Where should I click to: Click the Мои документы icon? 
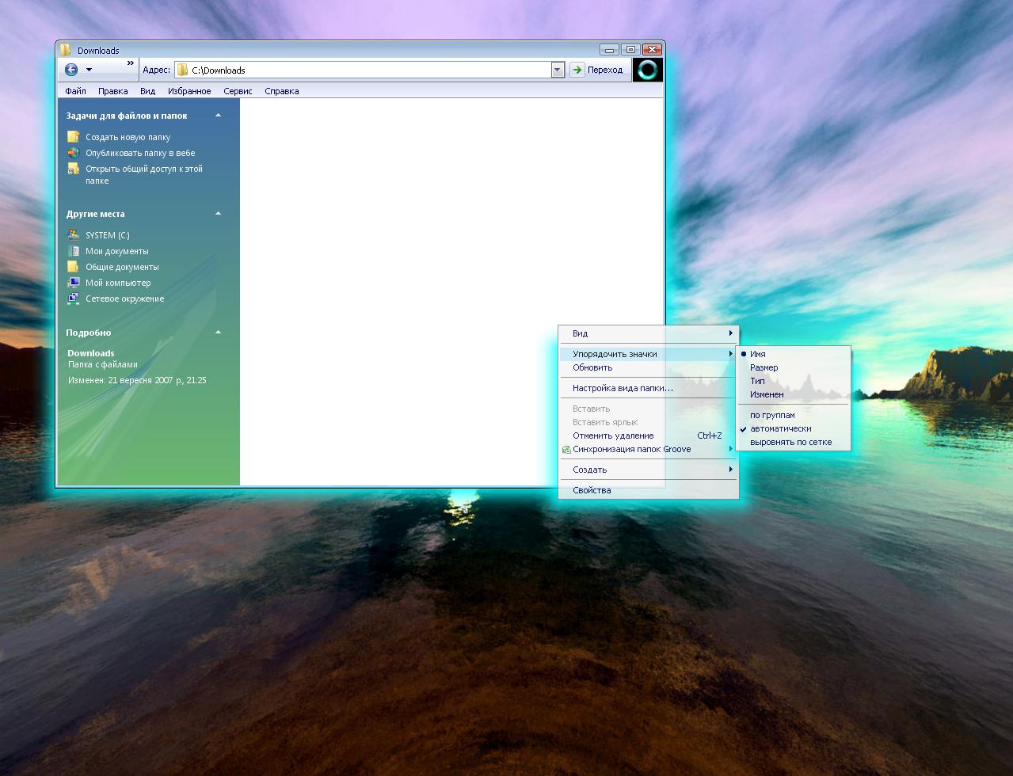pos(74,251)
